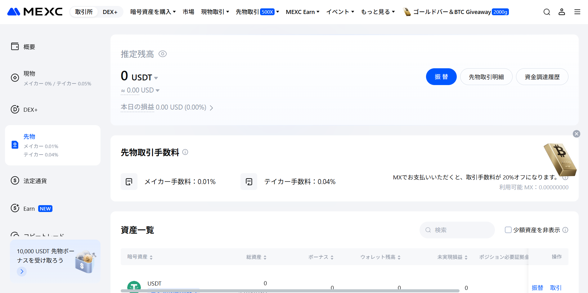Screen dimensions: 588x293
Task: Open the DEX+ sidebar section
Action: click(x=30, y=109)
